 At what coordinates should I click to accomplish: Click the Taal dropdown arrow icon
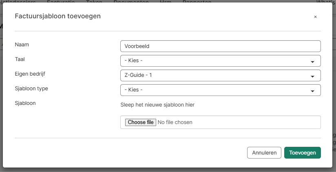coord(312,62)
